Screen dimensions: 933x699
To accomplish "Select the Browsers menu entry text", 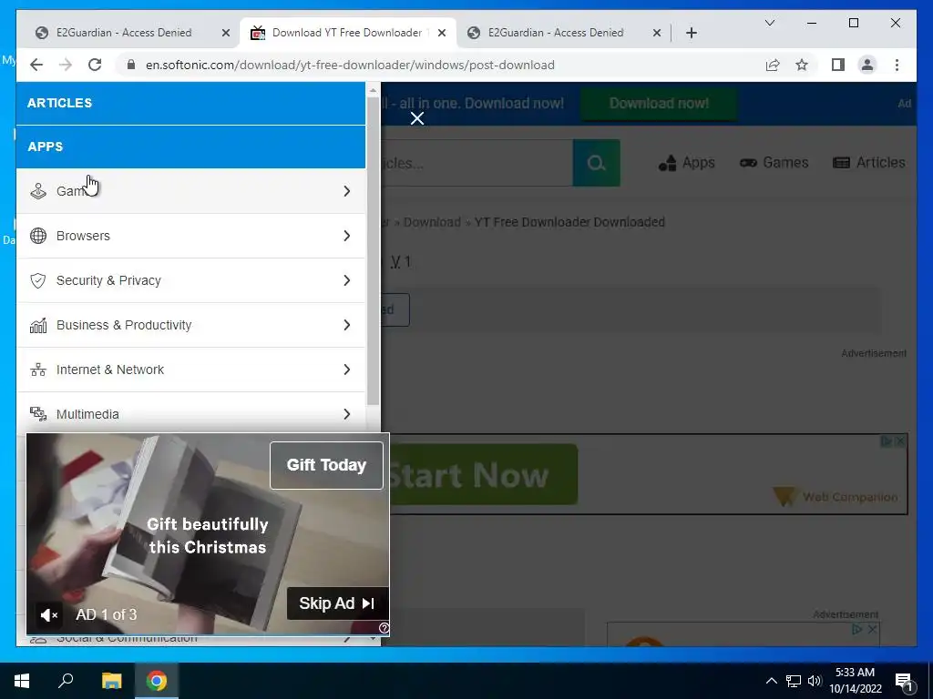I will (x=83, y=236).
